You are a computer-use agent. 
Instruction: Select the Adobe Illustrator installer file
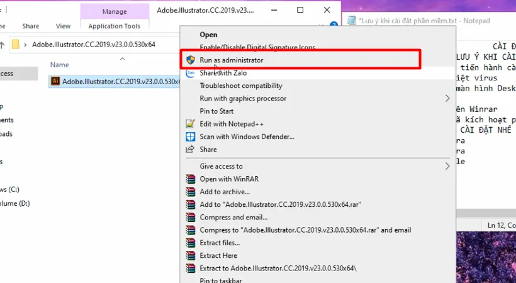(115, 81)
